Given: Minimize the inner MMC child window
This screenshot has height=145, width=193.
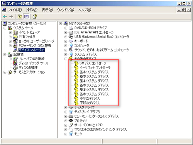Looking at the screenshot, I should 179,10.
